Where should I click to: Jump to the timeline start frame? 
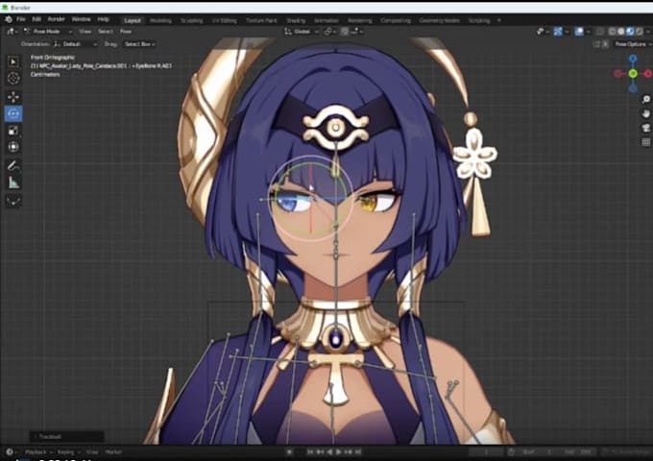pos(310,451)
